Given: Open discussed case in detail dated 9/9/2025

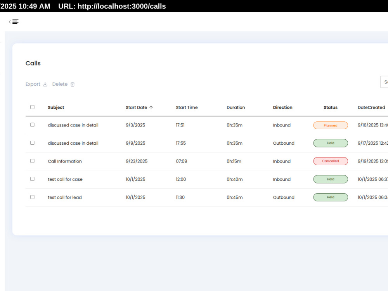Looking at the screenshot, I should (x=73, y=143).
